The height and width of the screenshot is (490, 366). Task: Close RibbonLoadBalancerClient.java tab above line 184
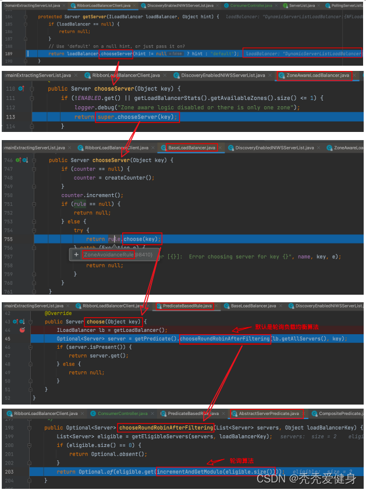point(134,6)
